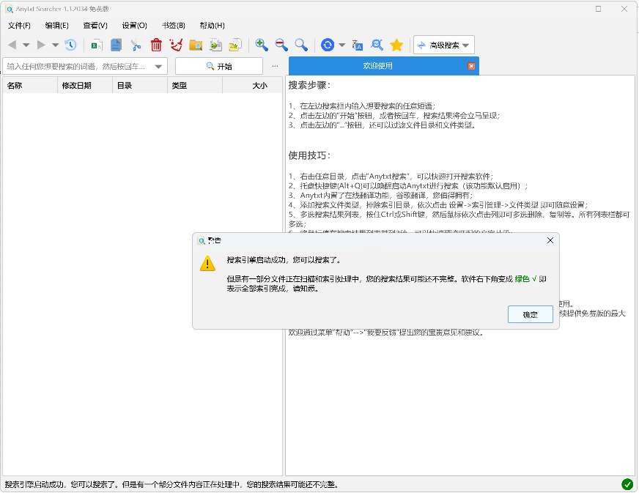Screen dimensions: 639x493
Task: Open search history clock icon
Action: (70, 45)
